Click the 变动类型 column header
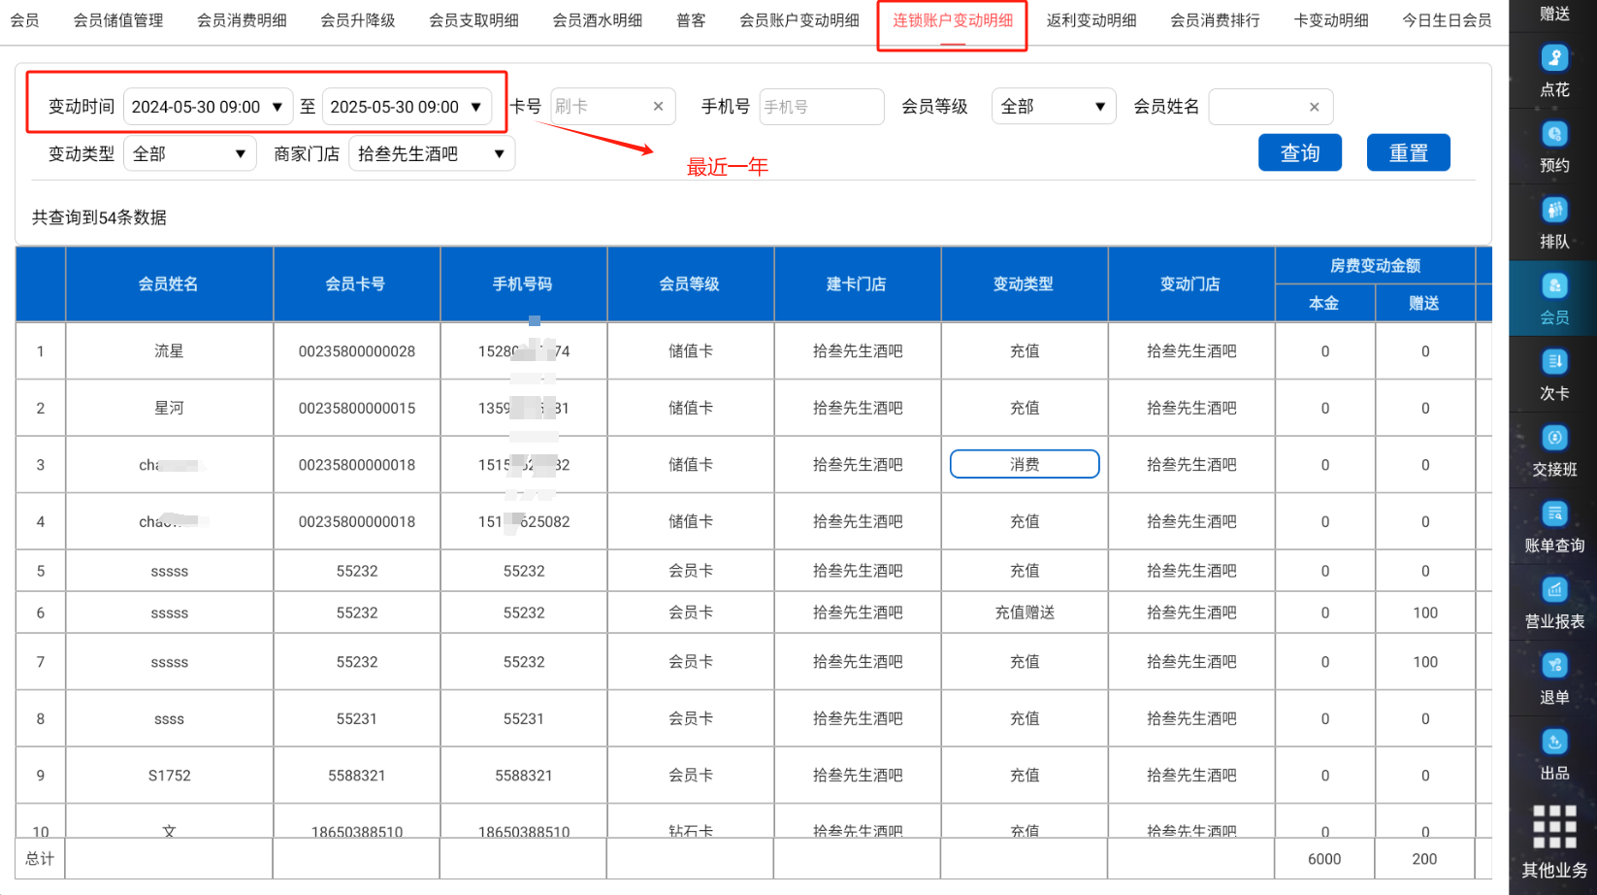Image resolution: width=1597 pixels, height=895 pixels. 1024,283
